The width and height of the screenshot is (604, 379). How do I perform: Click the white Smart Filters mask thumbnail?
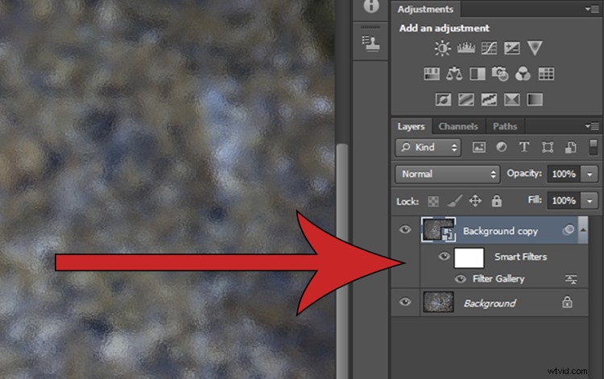click(469, 257)
